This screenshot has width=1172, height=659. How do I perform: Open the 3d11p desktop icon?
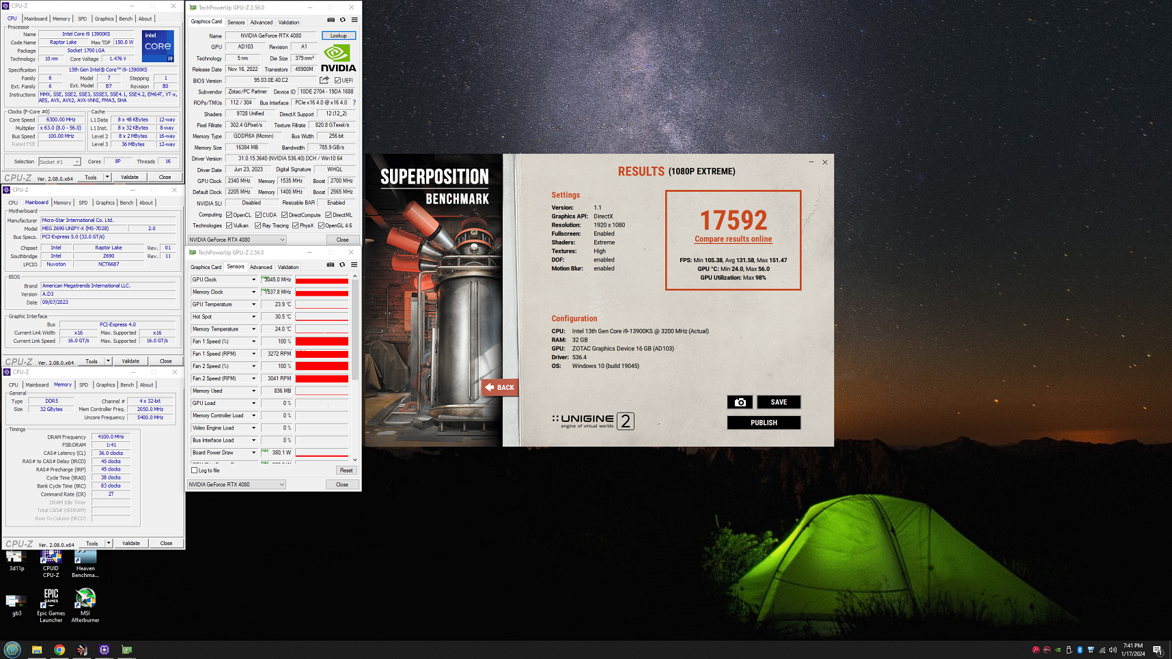pyautogui.click(x=16, y=561)
